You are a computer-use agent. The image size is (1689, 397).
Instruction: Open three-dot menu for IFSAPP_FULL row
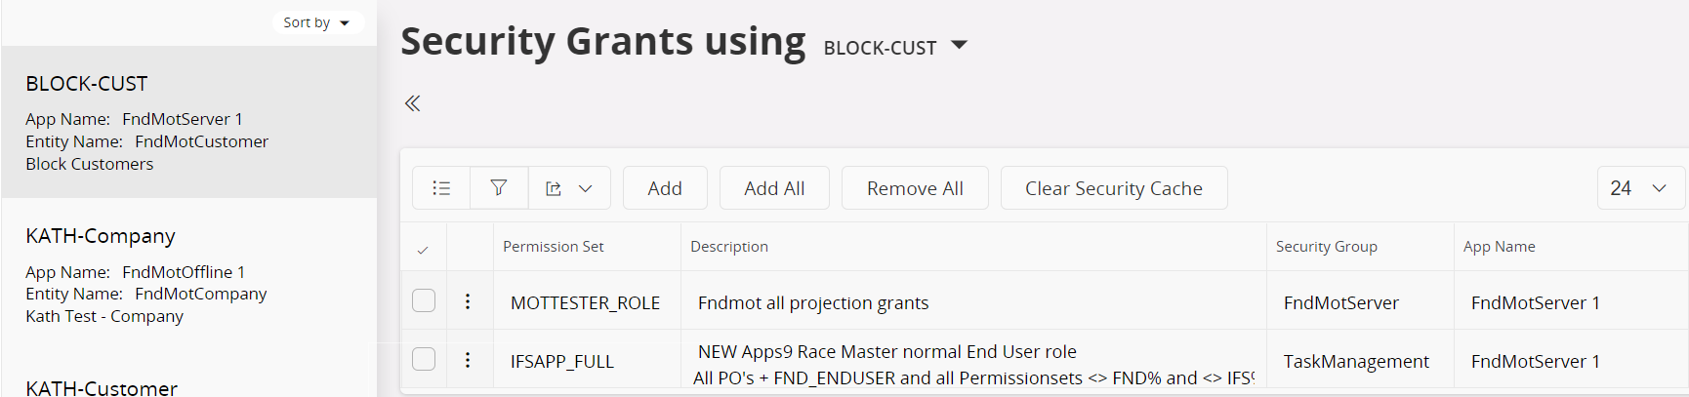click(468, 360)
